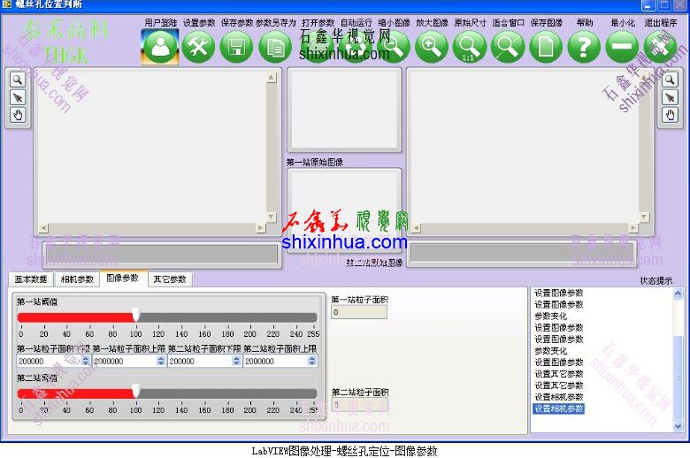The height and width of the screenshot is (458, 690).
Task: Select the hand pan tool beside left image
Action: [x=18, y=115]
